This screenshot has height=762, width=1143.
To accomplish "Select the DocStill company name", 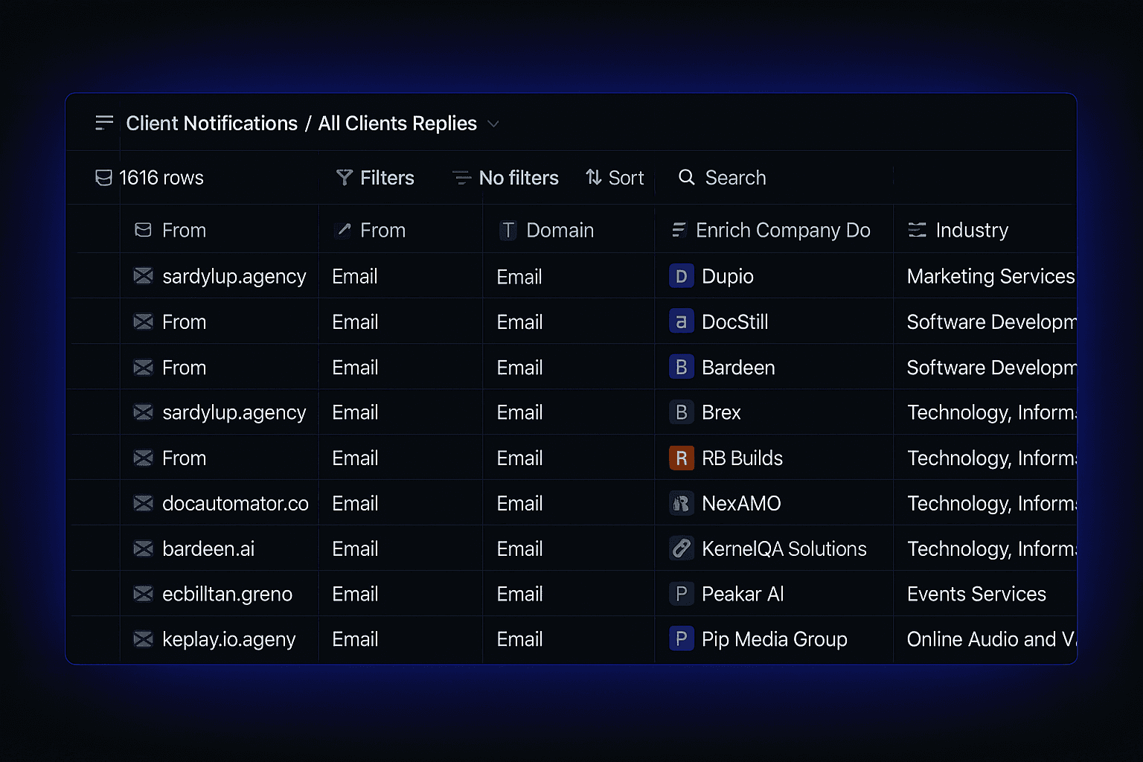I will pos(735,321).
